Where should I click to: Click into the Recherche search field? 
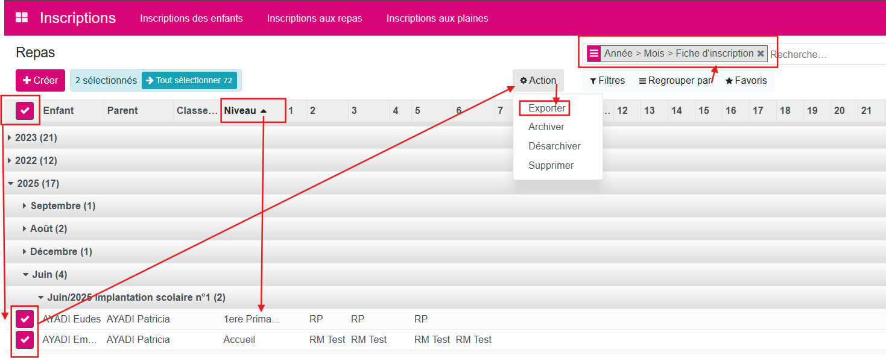[x=826, y=54]
